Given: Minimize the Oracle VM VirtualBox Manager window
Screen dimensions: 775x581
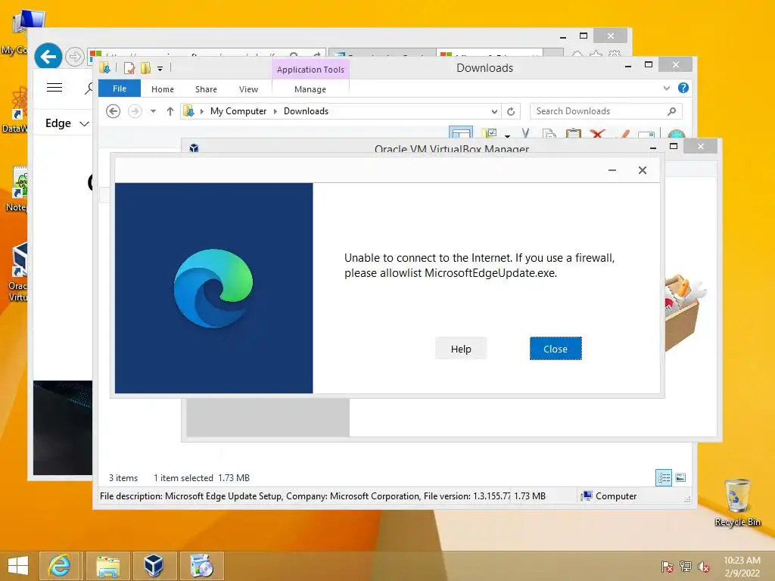Looking at the screenshot, I should (x=653, y=147).
